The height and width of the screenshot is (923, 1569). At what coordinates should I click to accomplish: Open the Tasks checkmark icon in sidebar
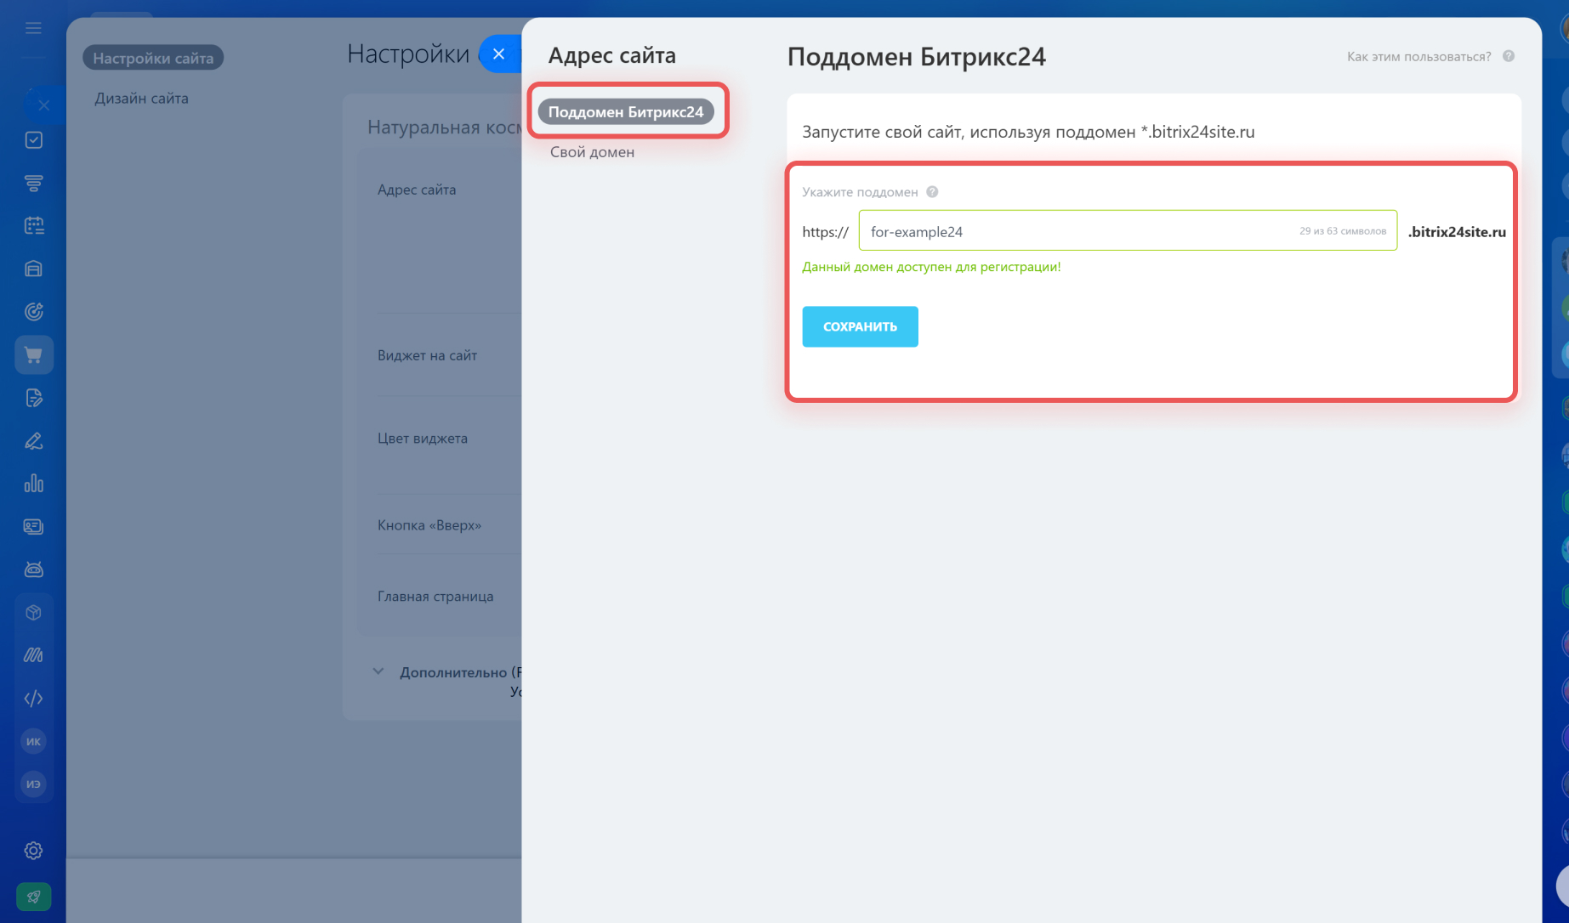(34, 140)
